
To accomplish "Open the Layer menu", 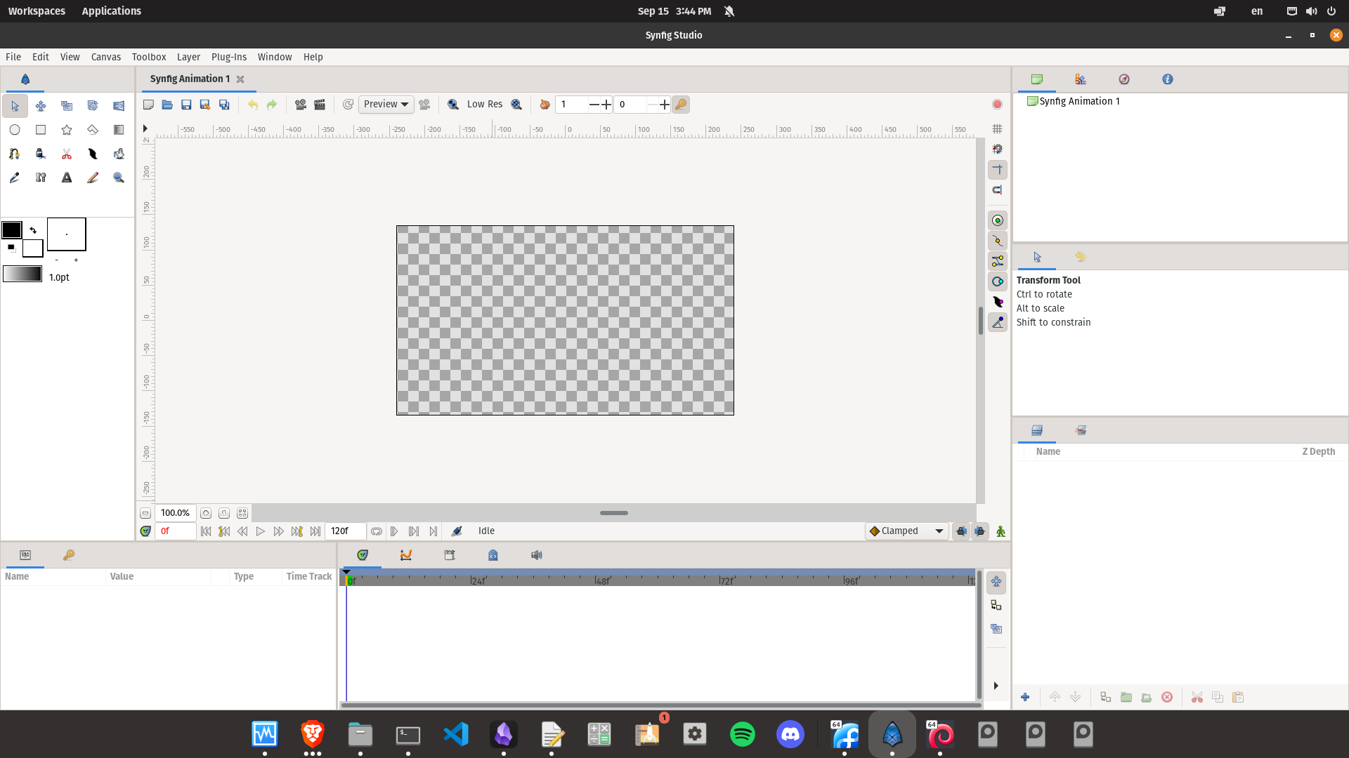I will pyautogui.click(x=188, y=57).
